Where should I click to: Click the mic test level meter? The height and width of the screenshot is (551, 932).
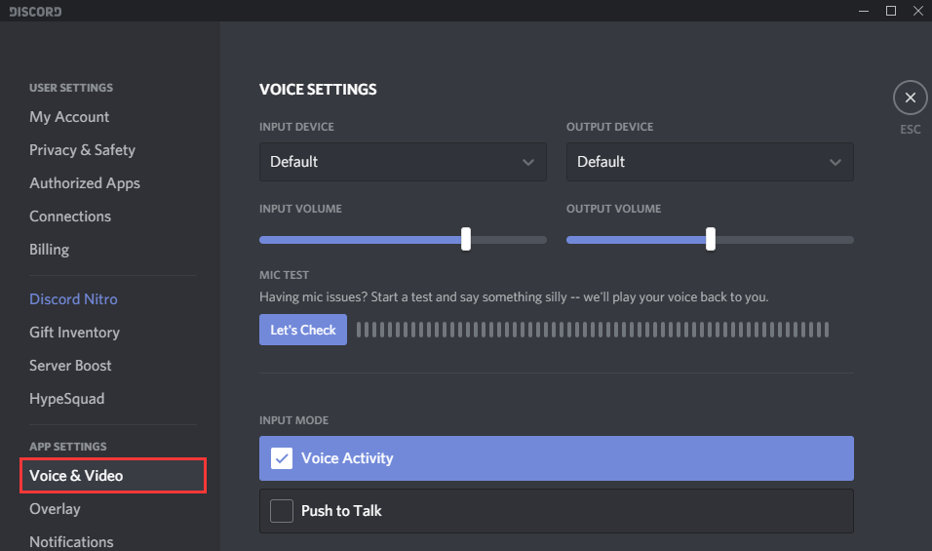[x=593, y=330]
